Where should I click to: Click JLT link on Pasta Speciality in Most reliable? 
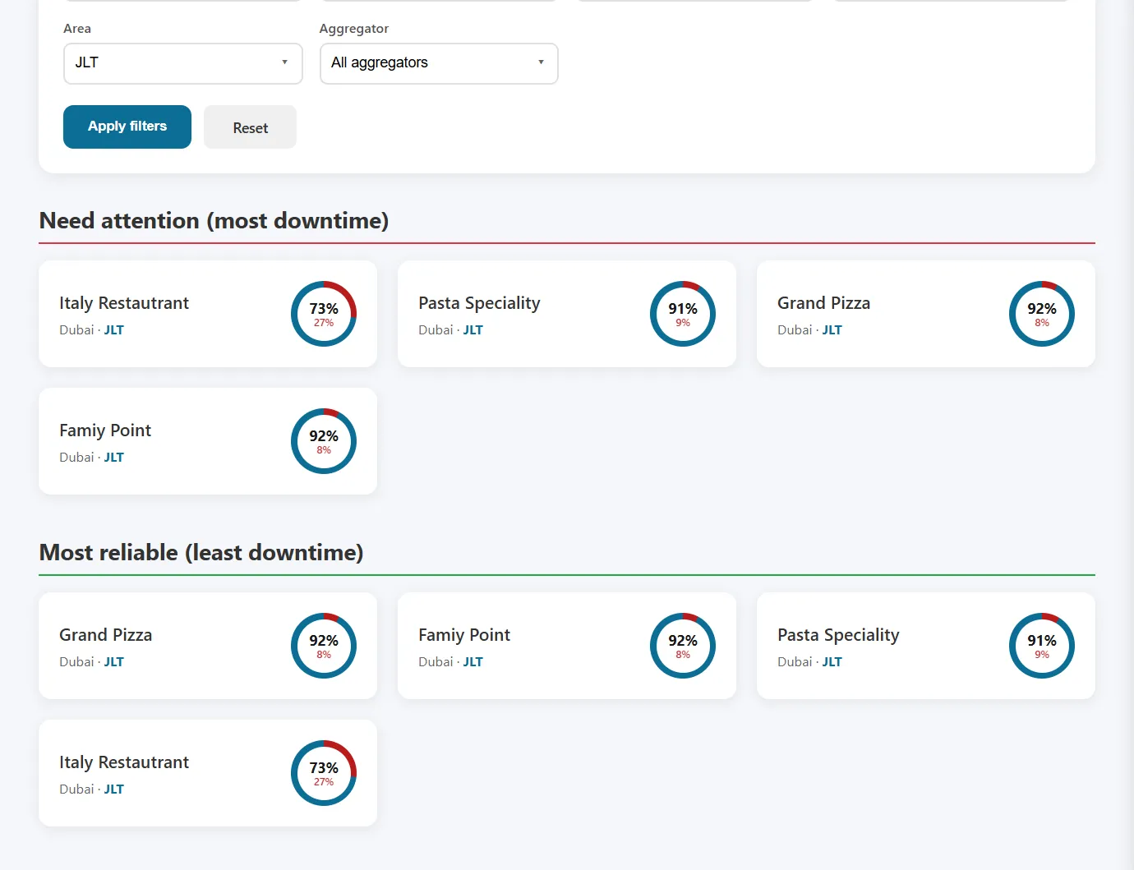tap(832, 662)
